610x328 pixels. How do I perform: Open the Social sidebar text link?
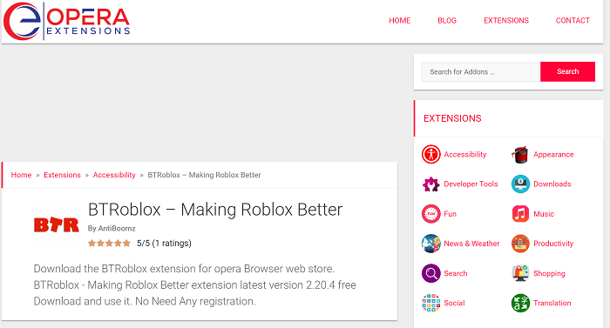(454, 303)
